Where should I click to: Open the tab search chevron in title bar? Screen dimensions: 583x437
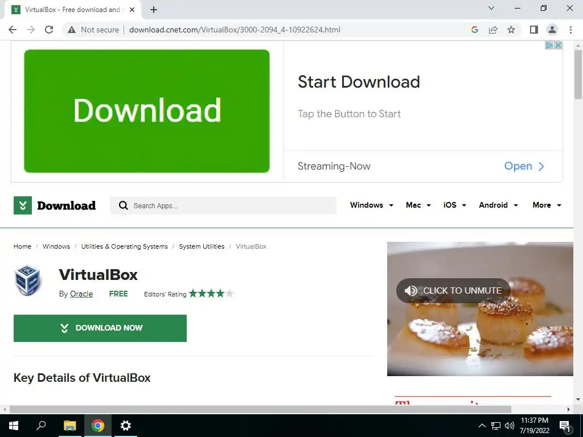pos(491,8)
